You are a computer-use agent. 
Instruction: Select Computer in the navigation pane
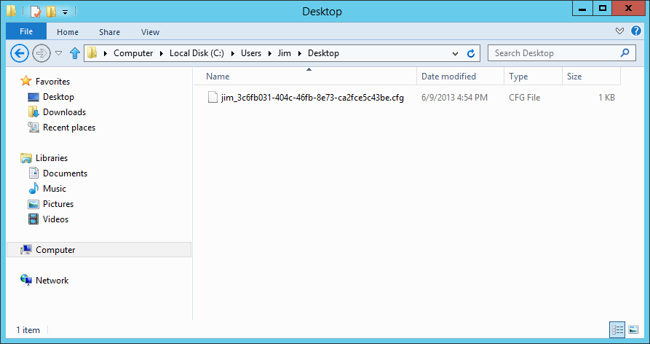99,250
